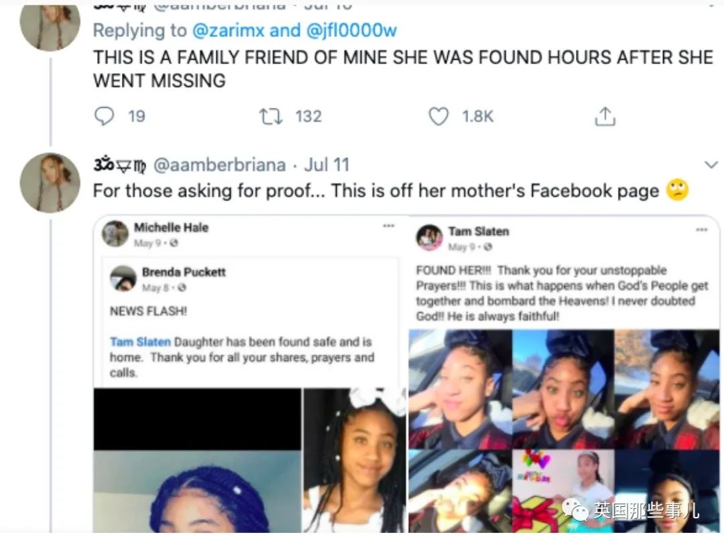Viewport: 724px width, 543px height.
Task: Like the tweet with 1.8K hearts
Action: click(x=438, y=117)
